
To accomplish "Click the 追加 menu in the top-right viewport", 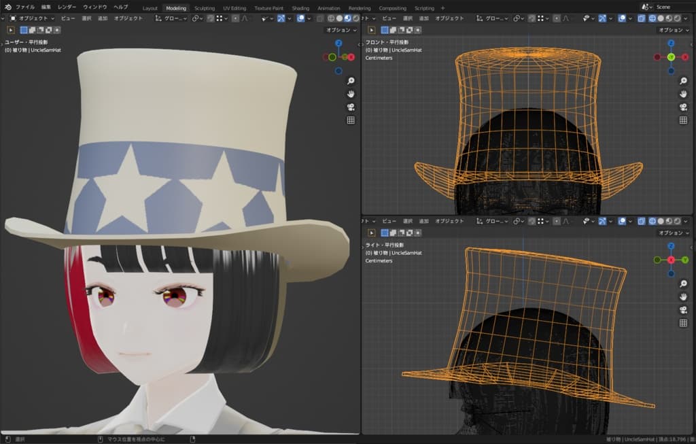I will point(424,18).
